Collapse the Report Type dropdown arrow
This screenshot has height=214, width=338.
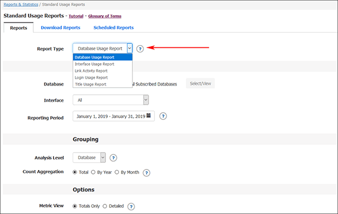[130, 48]
